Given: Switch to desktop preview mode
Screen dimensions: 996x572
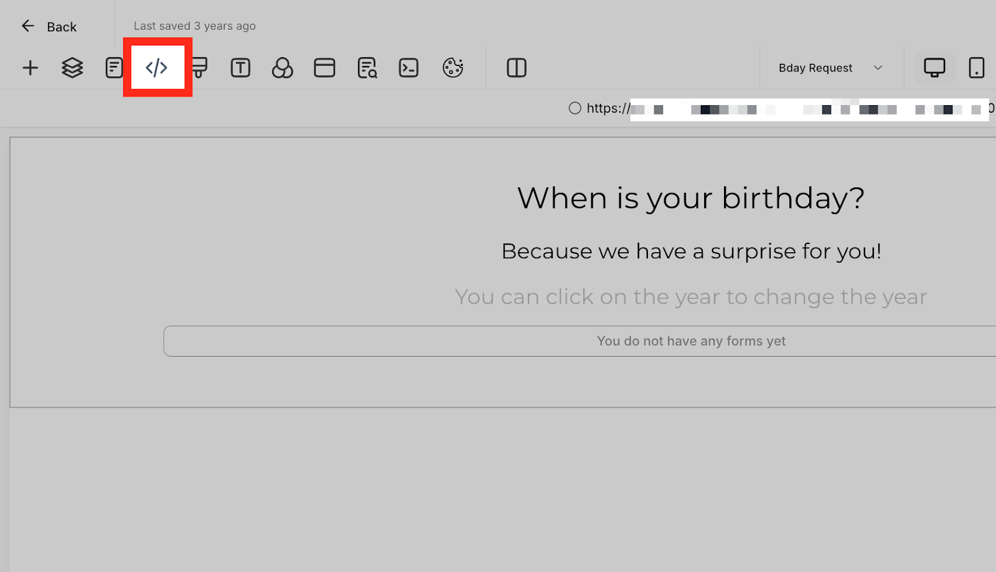Looking at the screenshot, I should click(934, 68).
